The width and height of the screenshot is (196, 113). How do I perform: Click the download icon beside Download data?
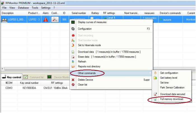73,52
